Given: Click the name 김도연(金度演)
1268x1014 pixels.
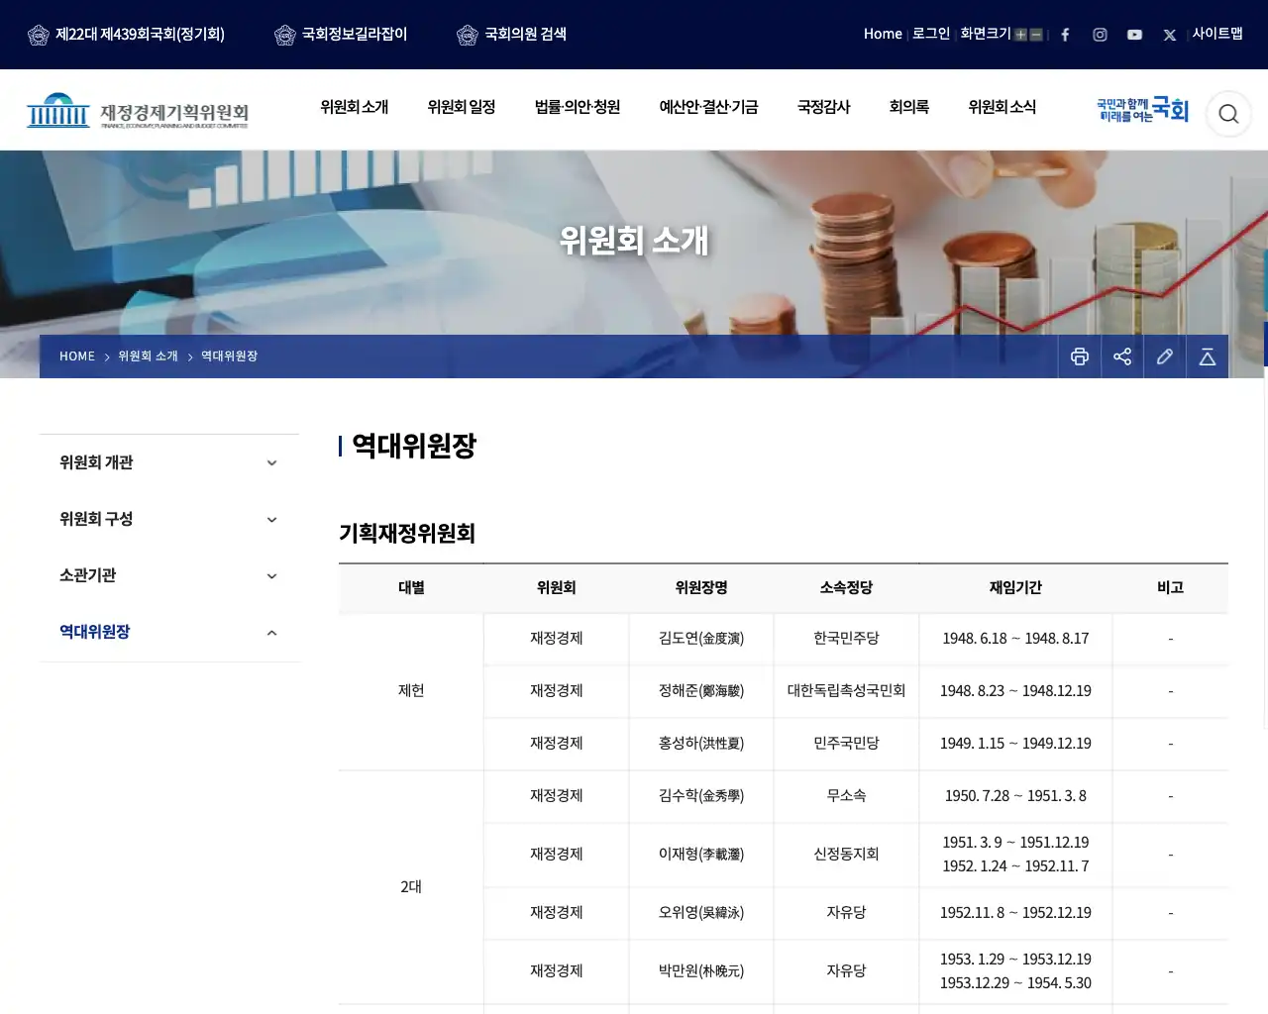Looking at the screenshot, I should (x=701, y=639).
